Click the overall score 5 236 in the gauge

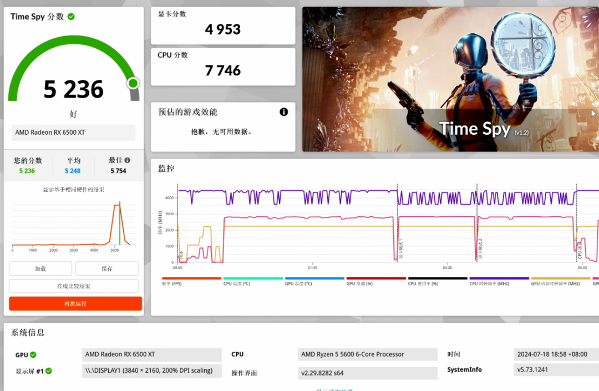pyautogui.click(x=73, y=89)
